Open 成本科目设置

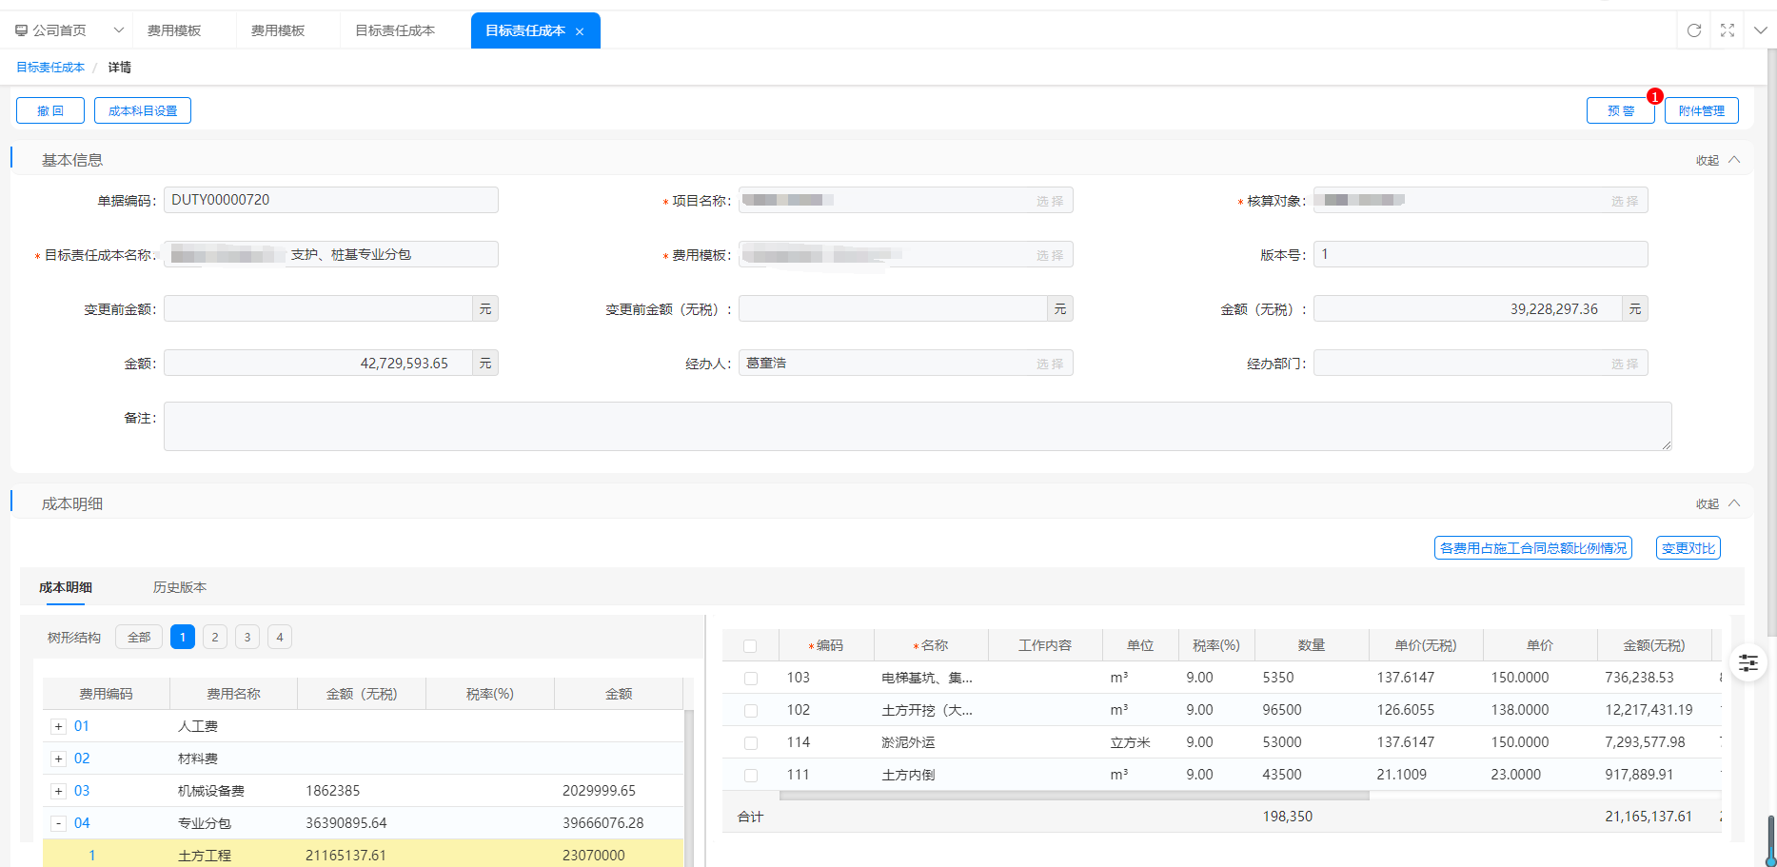click(143, 110)
